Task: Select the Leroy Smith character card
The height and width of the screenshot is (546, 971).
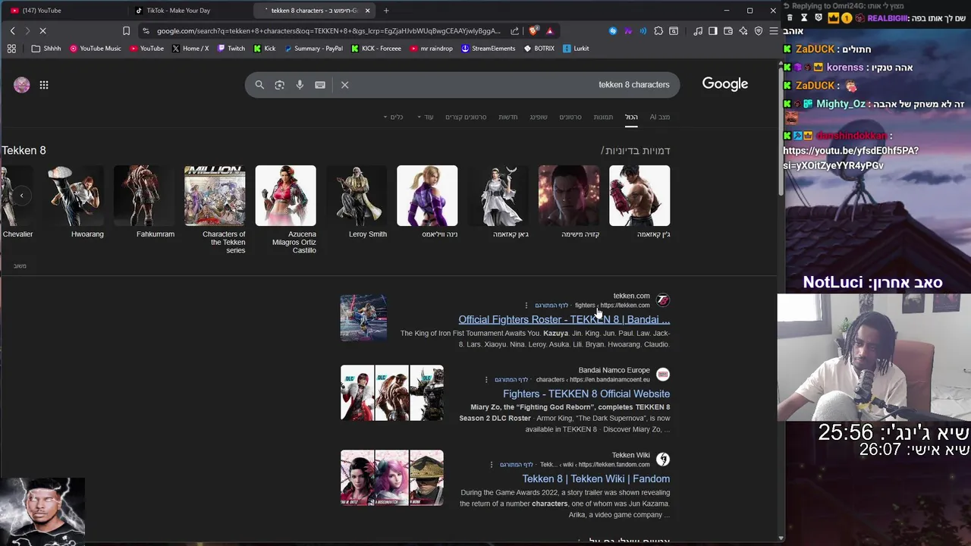Action: 357,202
